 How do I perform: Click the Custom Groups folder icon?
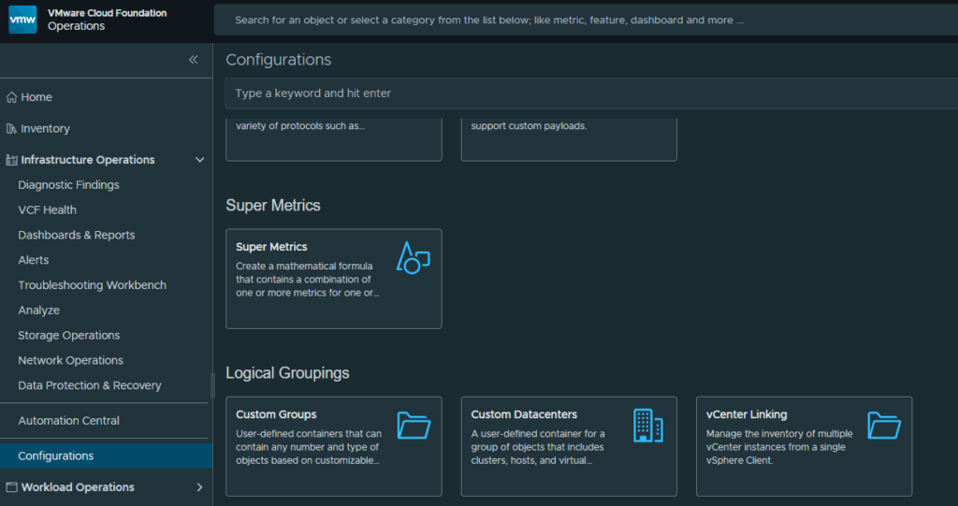click(414, 426)
